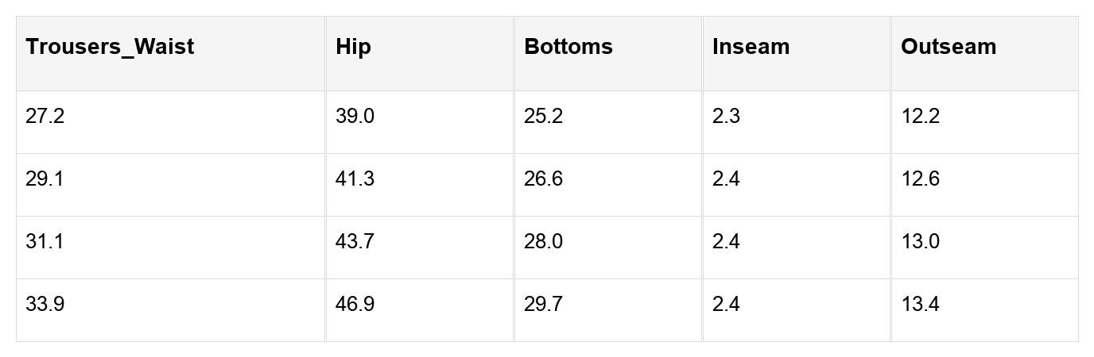Viewport: 1094px width, 357px height.
Task: Click the Hip column header
Action: coord(354,47)
